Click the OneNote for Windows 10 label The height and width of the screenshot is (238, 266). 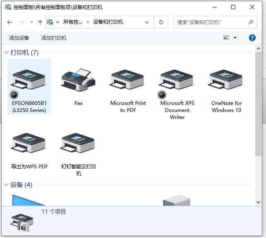tap(227, 107)
